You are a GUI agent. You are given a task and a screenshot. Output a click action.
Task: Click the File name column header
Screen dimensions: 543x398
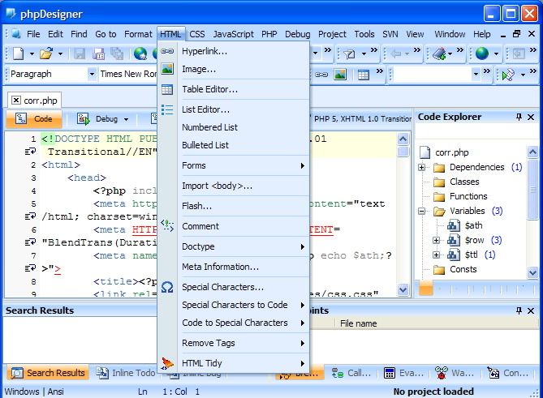pos(358,323)
